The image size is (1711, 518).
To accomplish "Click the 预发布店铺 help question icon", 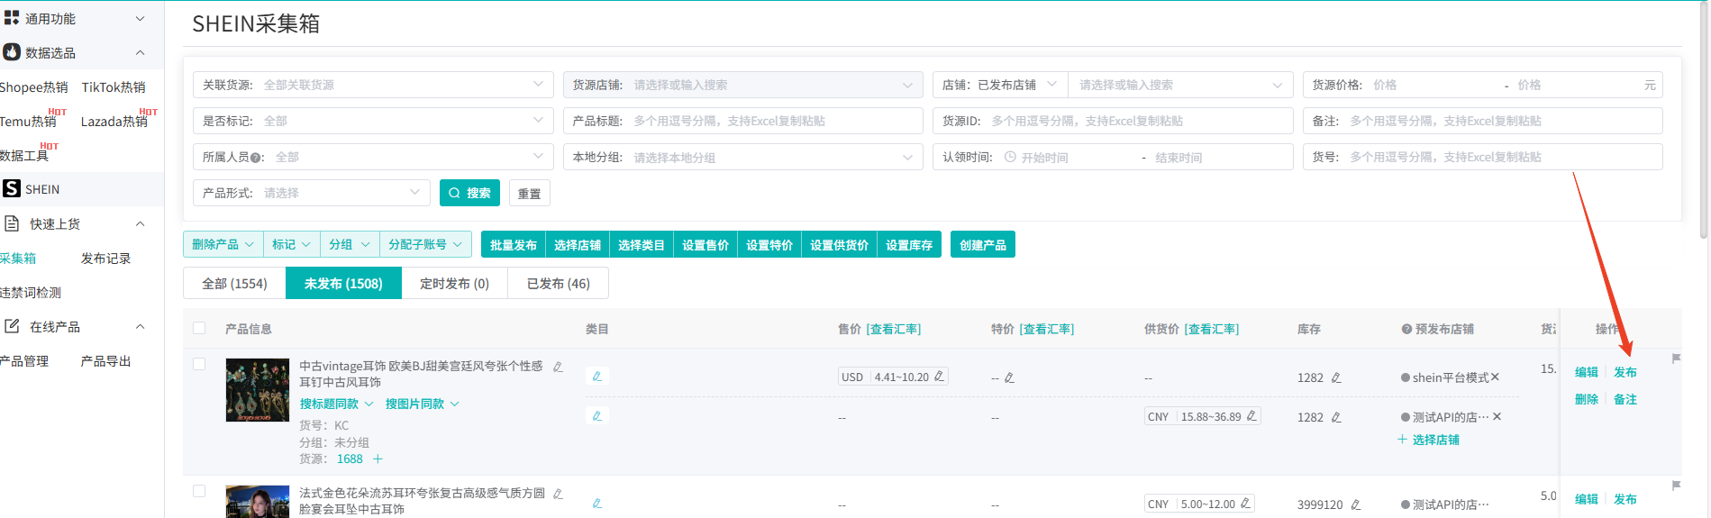I will 1406,329.
